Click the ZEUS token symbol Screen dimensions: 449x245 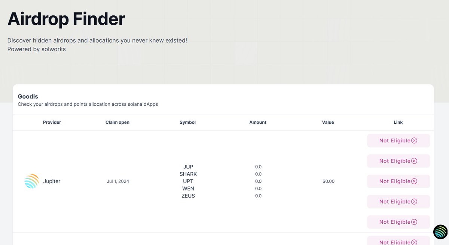[x=188, y=196]
